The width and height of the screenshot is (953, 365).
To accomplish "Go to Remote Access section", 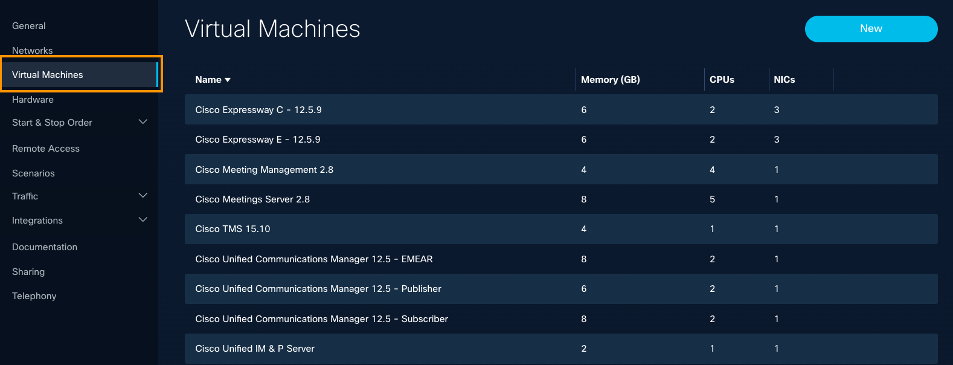I will tap(46, 149).
